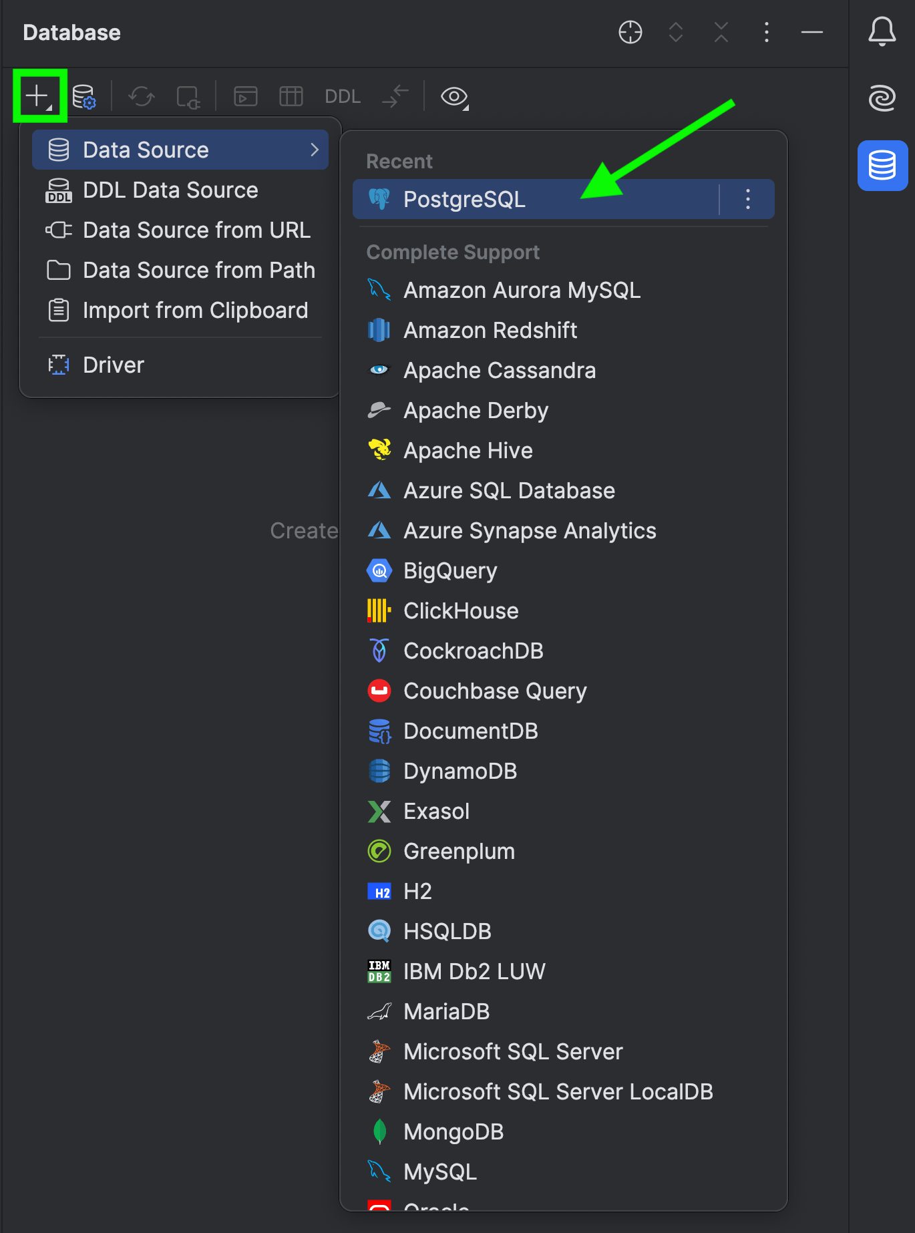
Task: Open Data Source Properties icon
Action: coord(84,96)
